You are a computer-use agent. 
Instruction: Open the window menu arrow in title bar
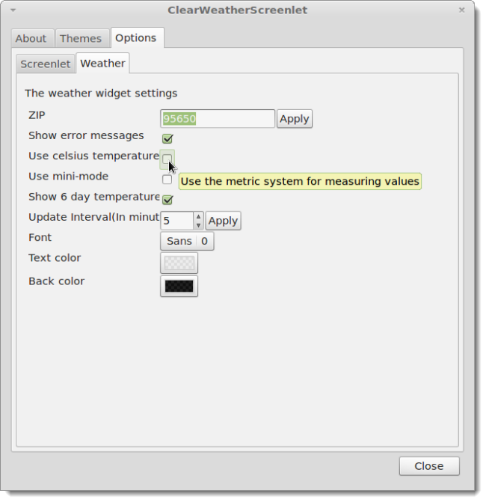(13, 10)
